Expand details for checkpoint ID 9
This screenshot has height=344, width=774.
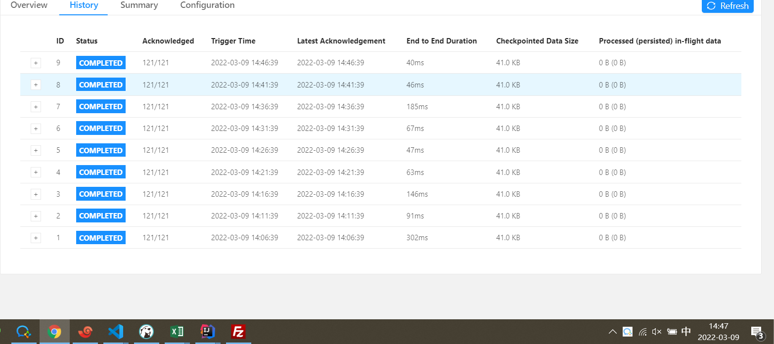(x=36, y=63)
